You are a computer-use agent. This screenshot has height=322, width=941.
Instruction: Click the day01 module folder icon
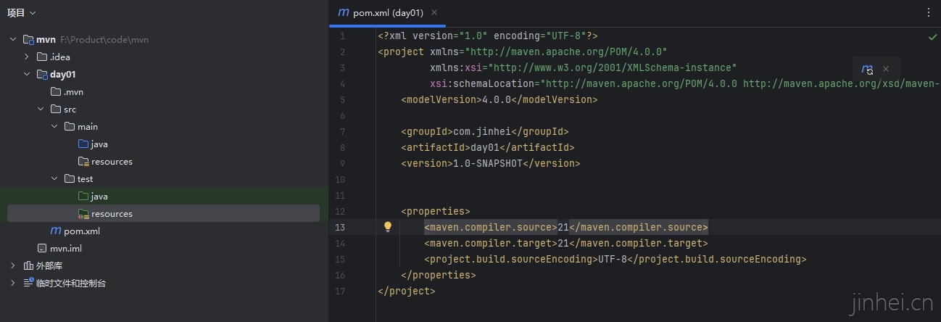pos(41,74)
